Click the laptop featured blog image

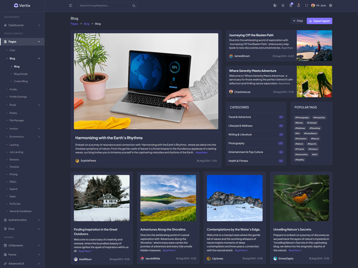click(x=146, y=81)
